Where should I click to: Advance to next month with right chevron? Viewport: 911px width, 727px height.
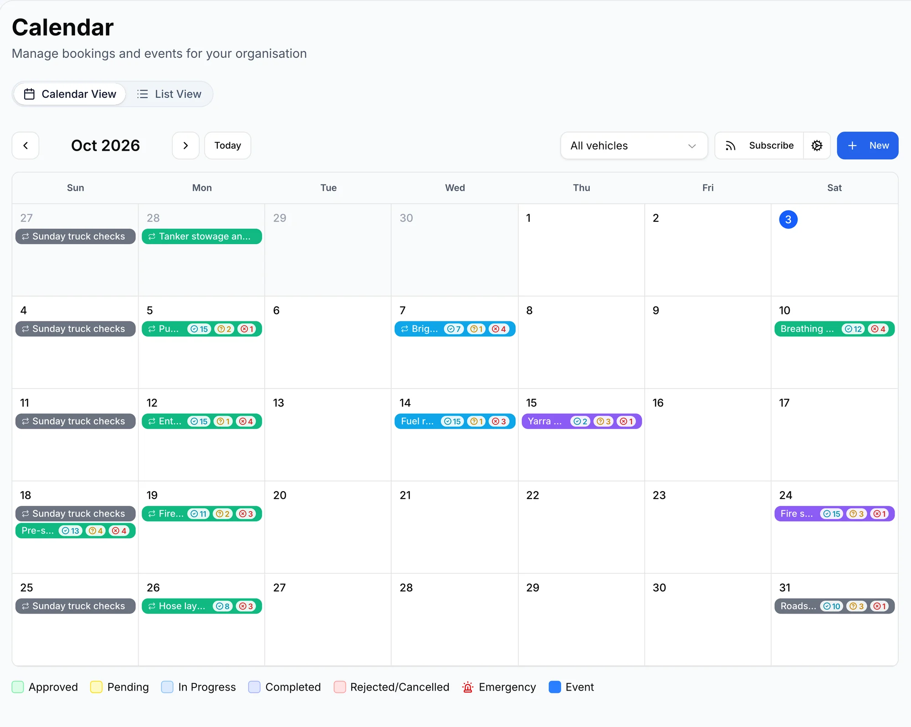click(185, 146)
